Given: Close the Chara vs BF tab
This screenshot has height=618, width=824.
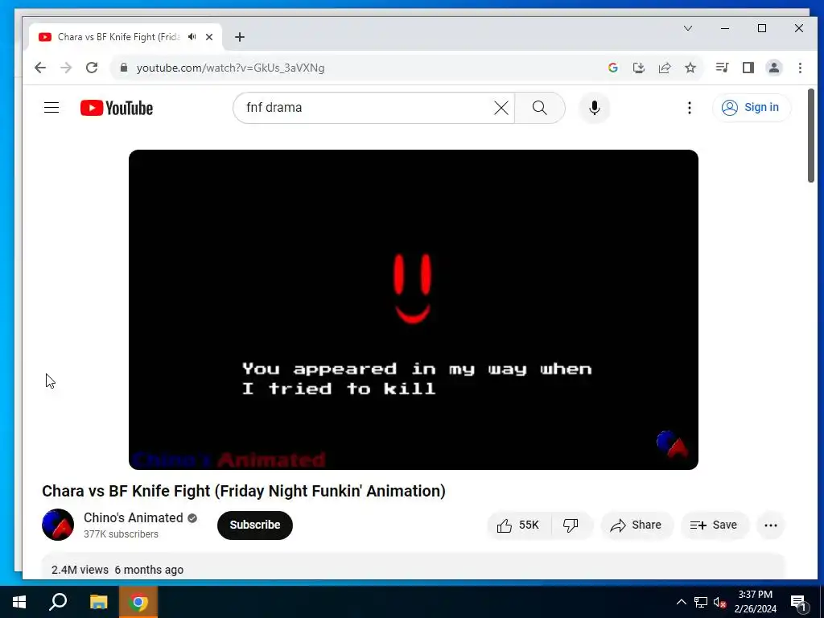Looking at the screenshot, I should [209, 37].
